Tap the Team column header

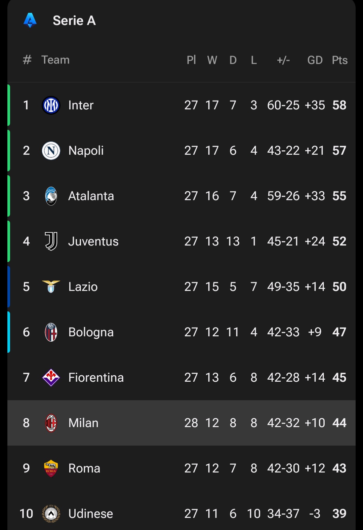click(x=55, y=60)
